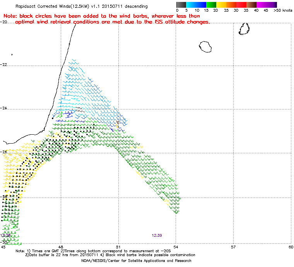Click the brown wind barb near 51E

118,122
